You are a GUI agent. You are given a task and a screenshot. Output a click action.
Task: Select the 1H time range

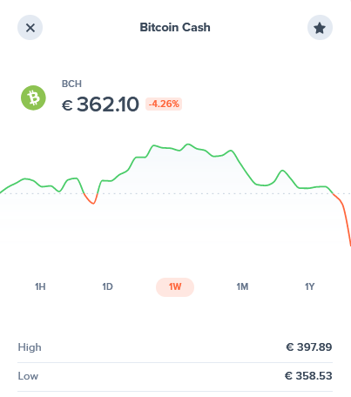pyautogui.click(x=40, y=286)
